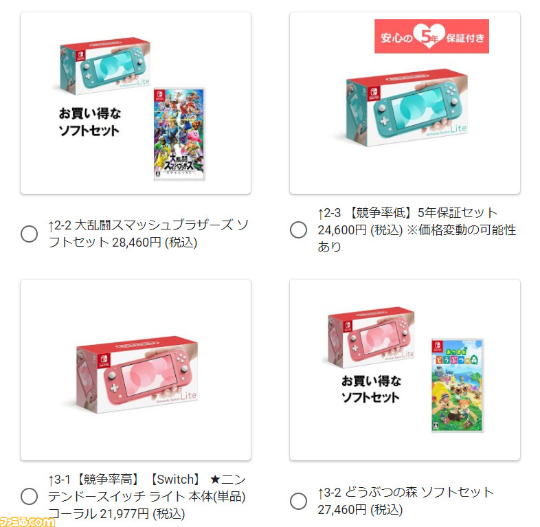The width and height of the screenshot is (540, 527).
Task: Click the 27,460円 どうぶつの森 set label
Action: [x=406, y=501]
